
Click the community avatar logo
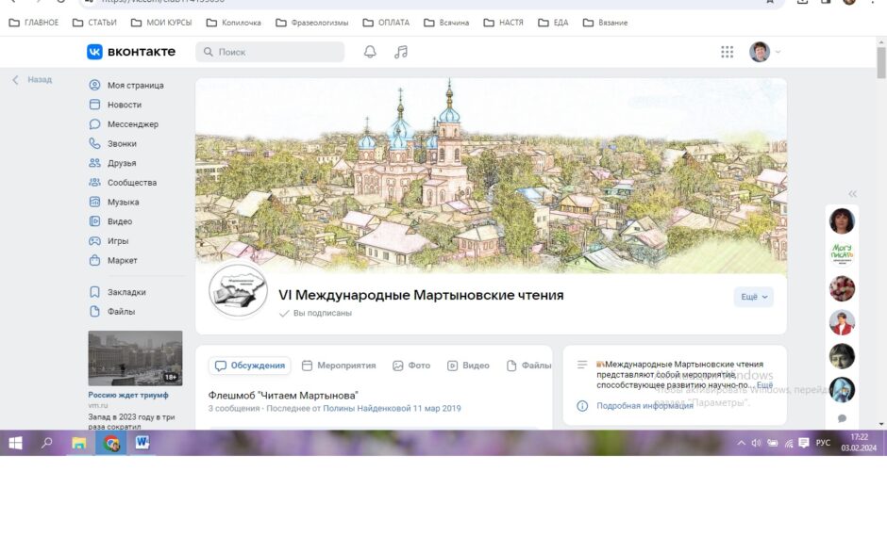click(238, 292)
